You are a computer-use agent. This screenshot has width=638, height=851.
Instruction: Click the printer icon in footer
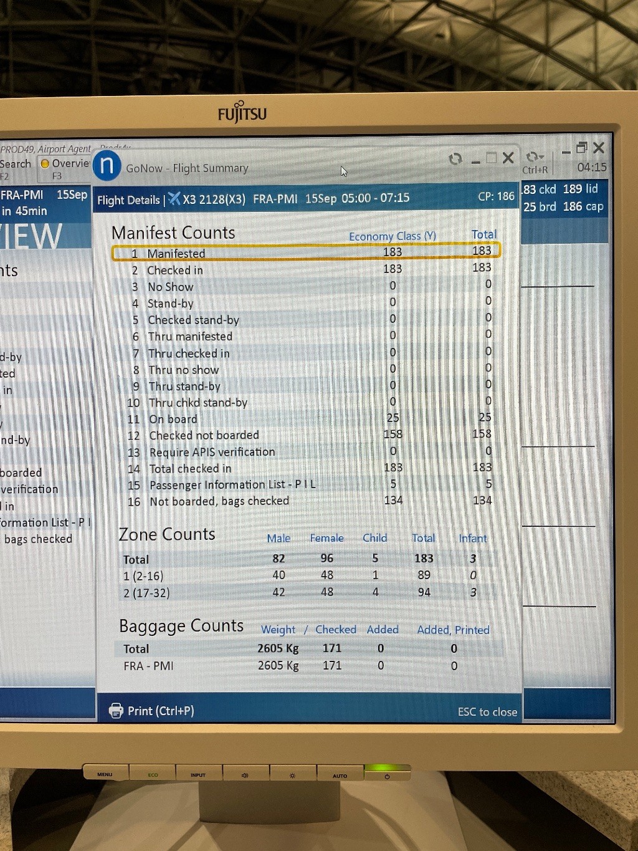116,711
